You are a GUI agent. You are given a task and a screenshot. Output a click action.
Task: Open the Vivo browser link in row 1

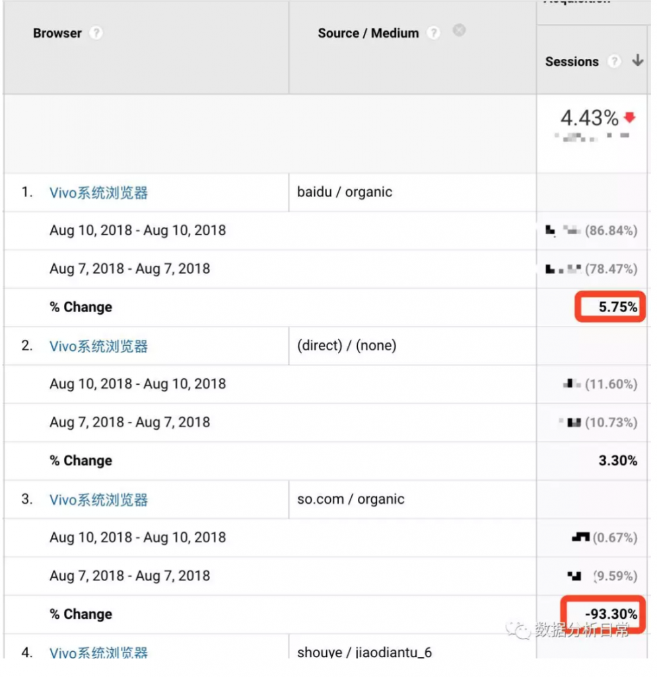(x=98, y=193)
